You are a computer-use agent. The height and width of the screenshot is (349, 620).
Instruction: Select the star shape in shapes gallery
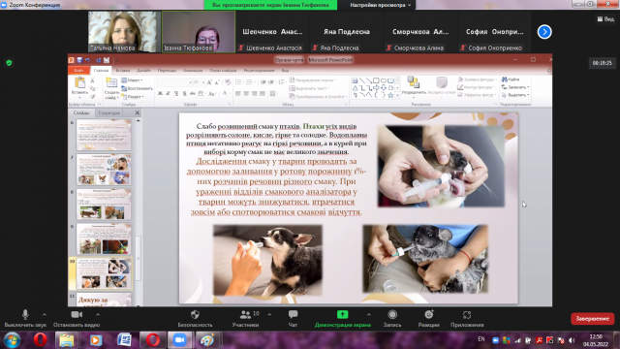390,95
